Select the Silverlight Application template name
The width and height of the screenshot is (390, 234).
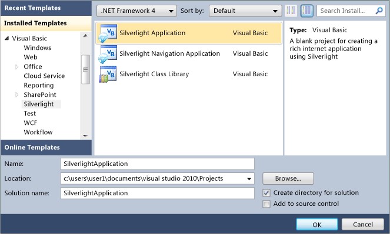point(152,33)
